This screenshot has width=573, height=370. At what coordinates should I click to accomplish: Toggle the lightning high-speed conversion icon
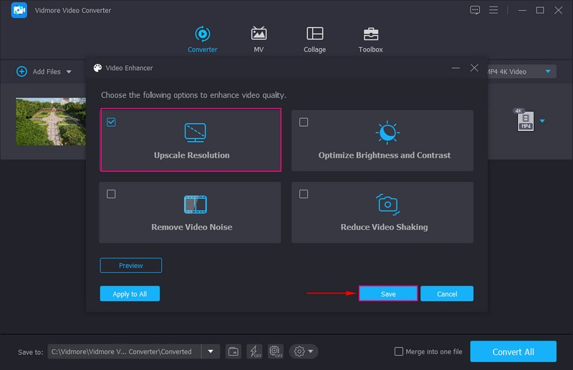coord(254,351)
